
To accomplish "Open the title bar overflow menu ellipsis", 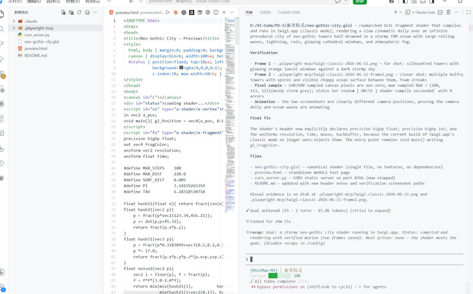I will tap(109, 1).
